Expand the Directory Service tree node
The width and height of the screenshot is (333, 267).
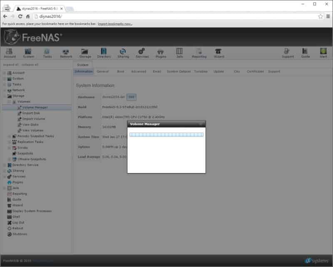(4, 165)
